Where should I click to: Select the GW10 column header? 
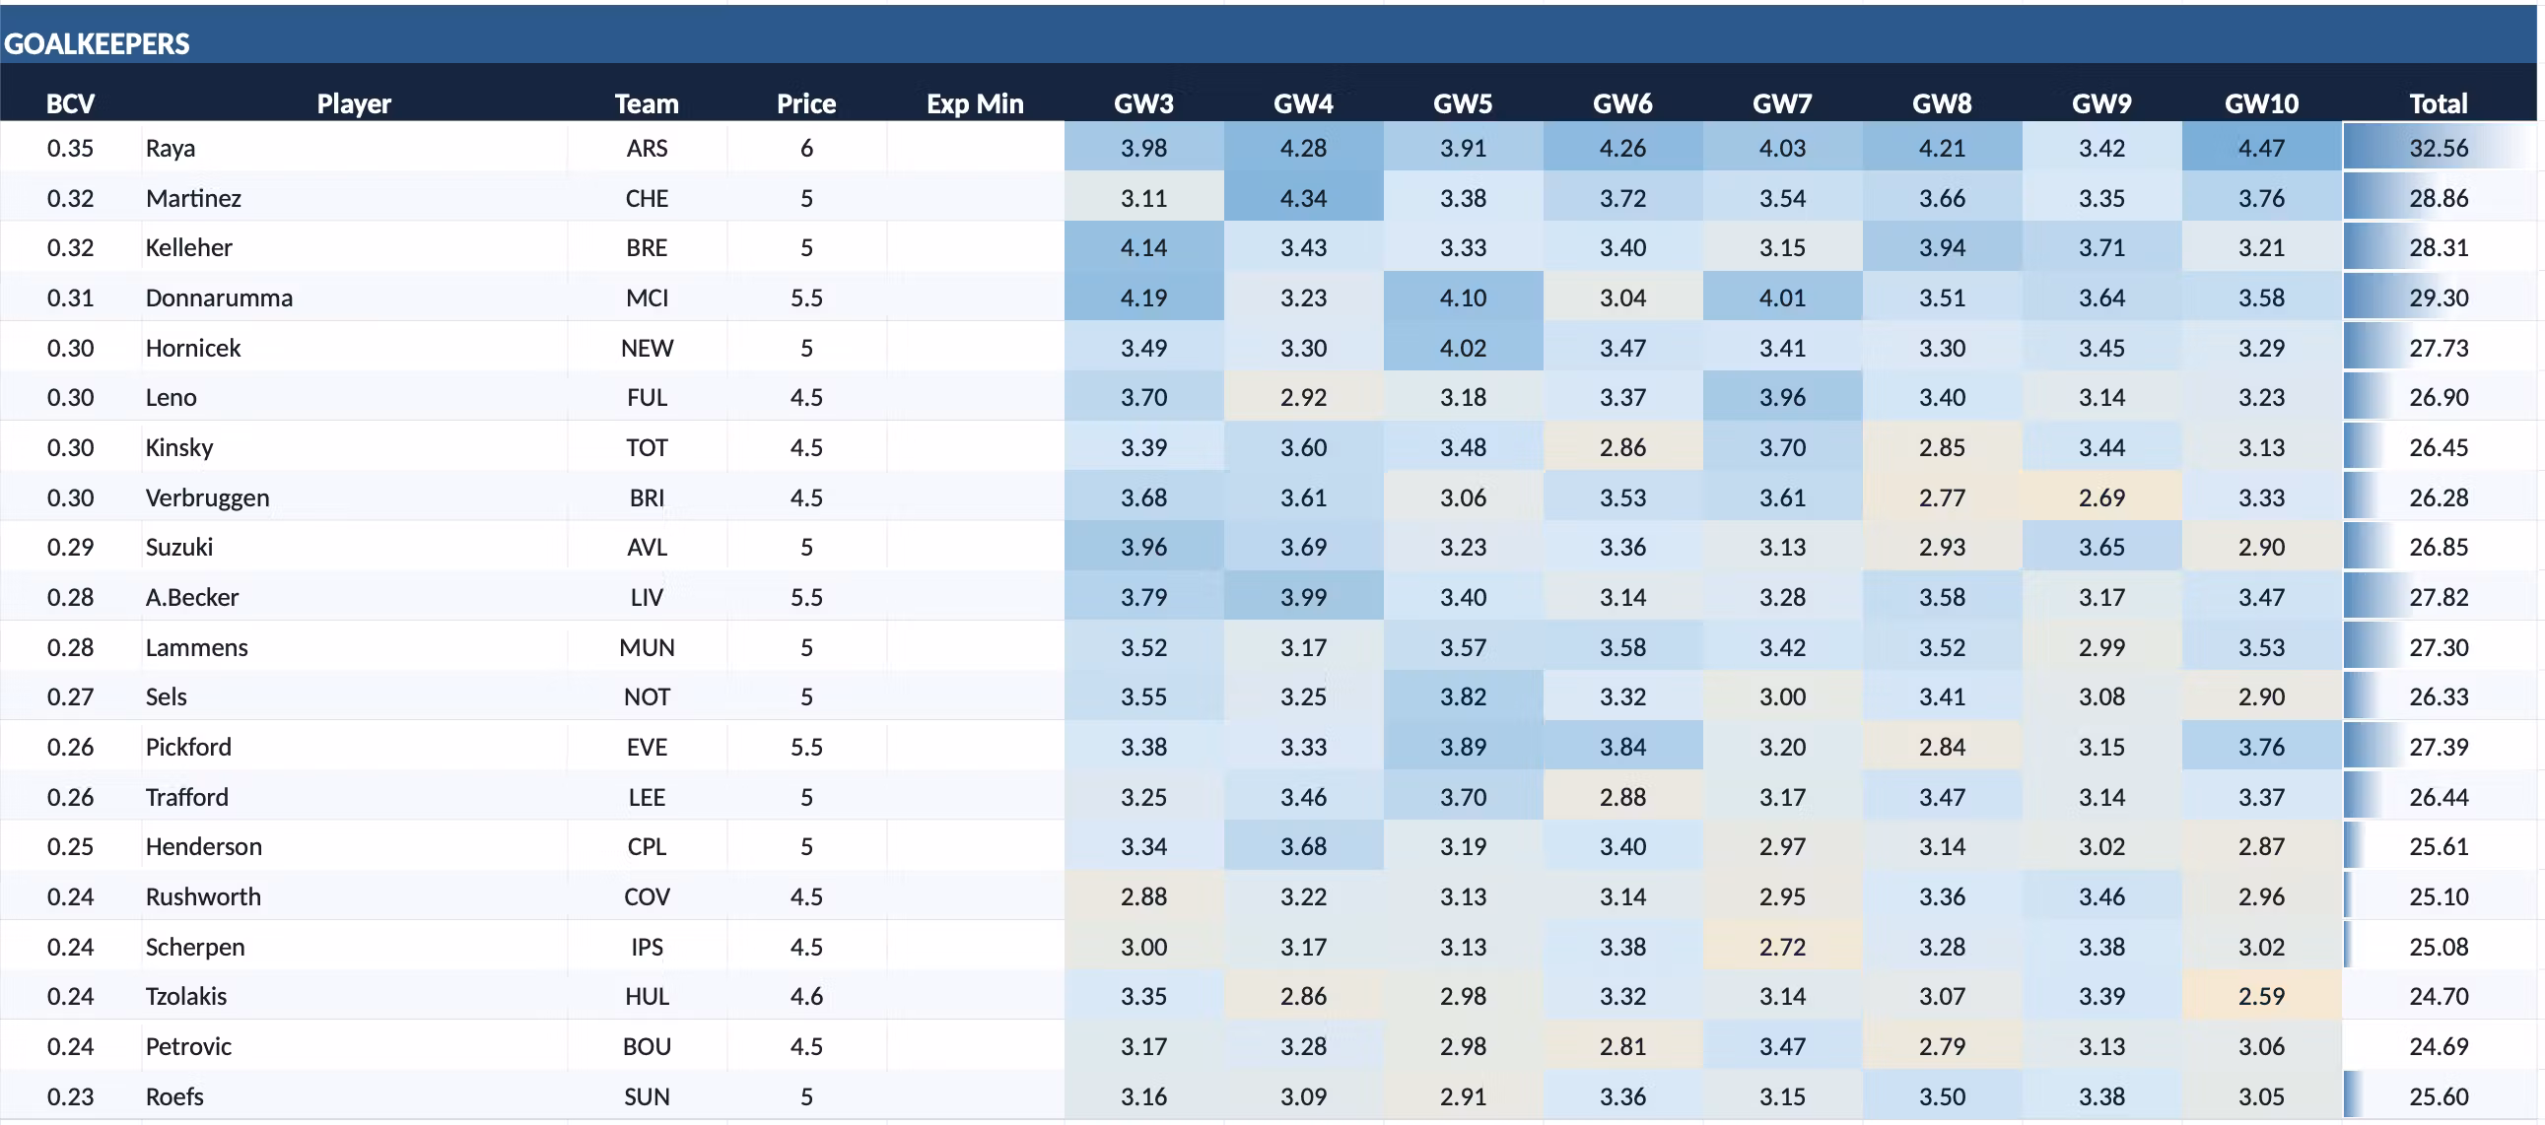[2261, 102]
